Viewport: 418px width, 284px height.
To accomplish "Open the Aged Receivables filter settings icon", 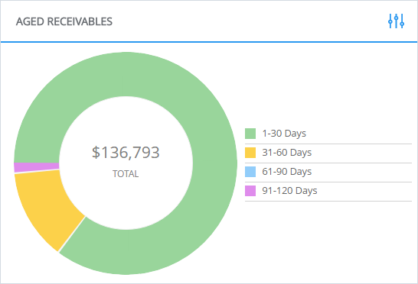I will (x=396, y=21).
